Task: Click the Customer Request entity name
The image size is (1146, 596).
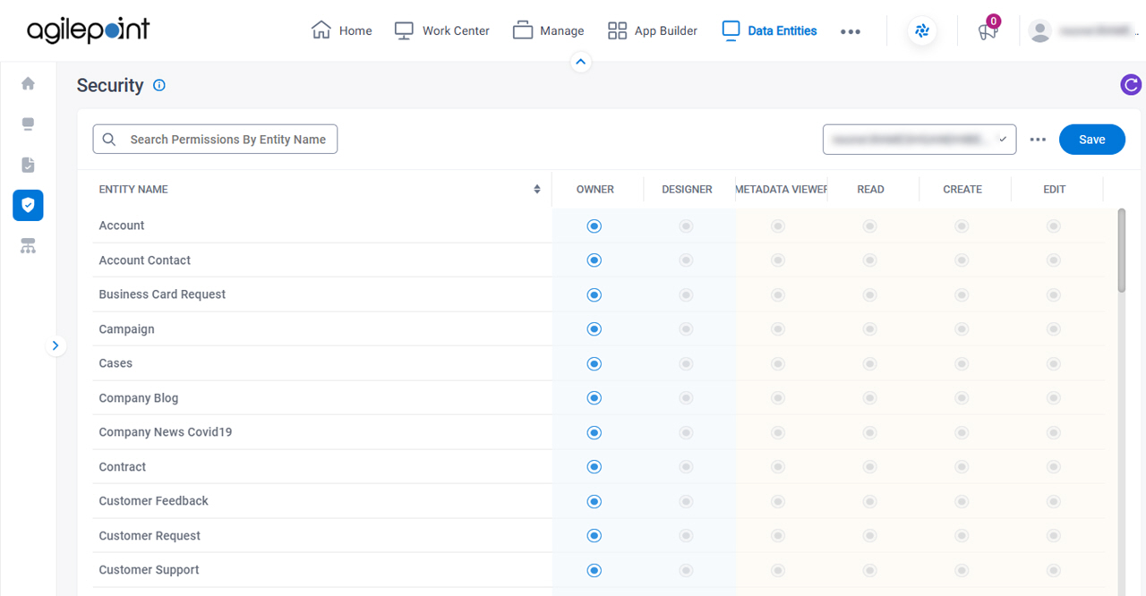Action: 150,536
